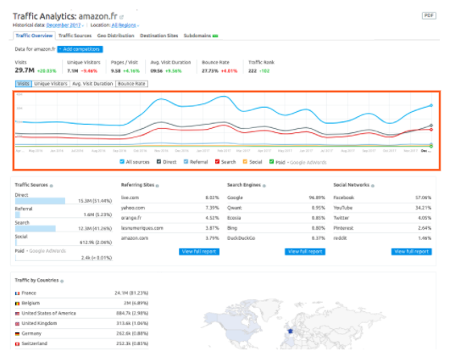Click the Bounce Rate 27.73% value
Image resolution: width=455 pixels, height=357 pixels.
point(210,71)
